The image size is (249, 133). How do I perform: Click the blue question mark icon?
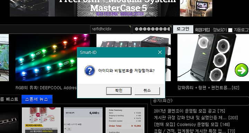point(90,70)
